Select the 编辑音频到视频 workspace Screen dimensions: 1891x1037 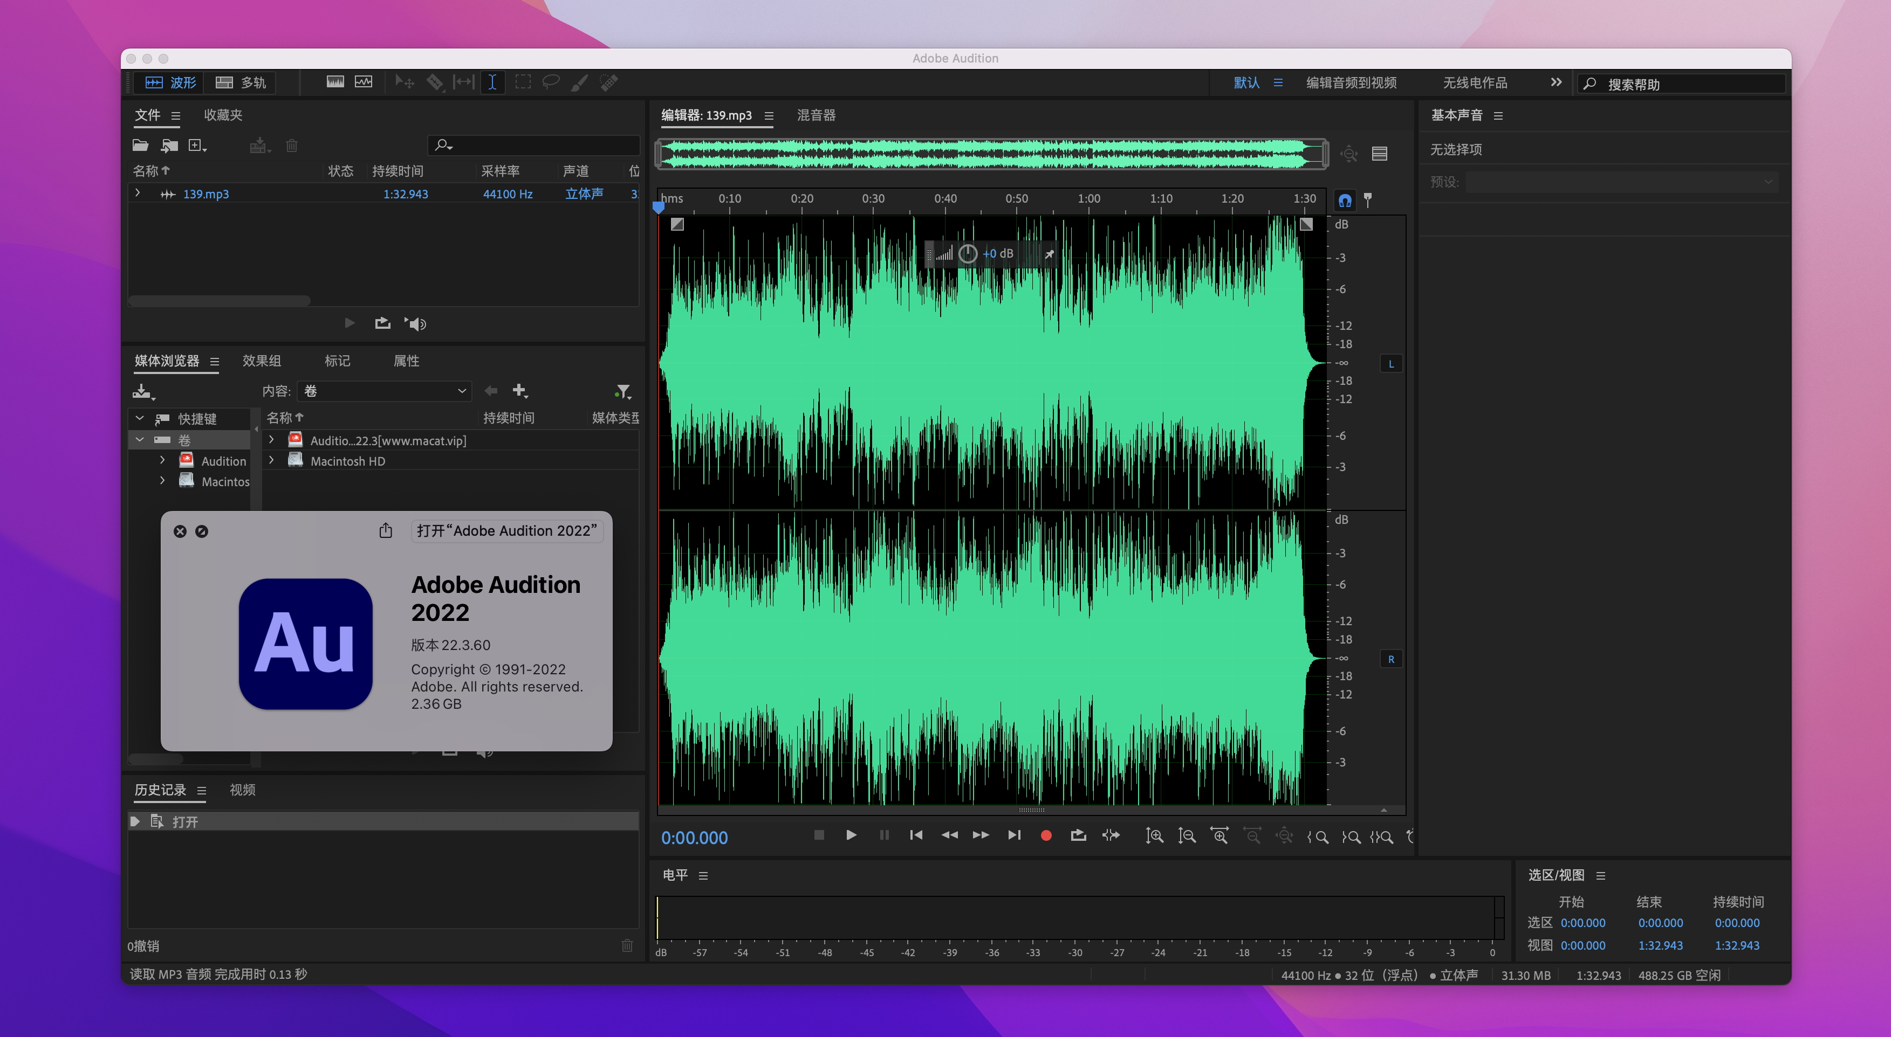click(x=1352, y=83)
